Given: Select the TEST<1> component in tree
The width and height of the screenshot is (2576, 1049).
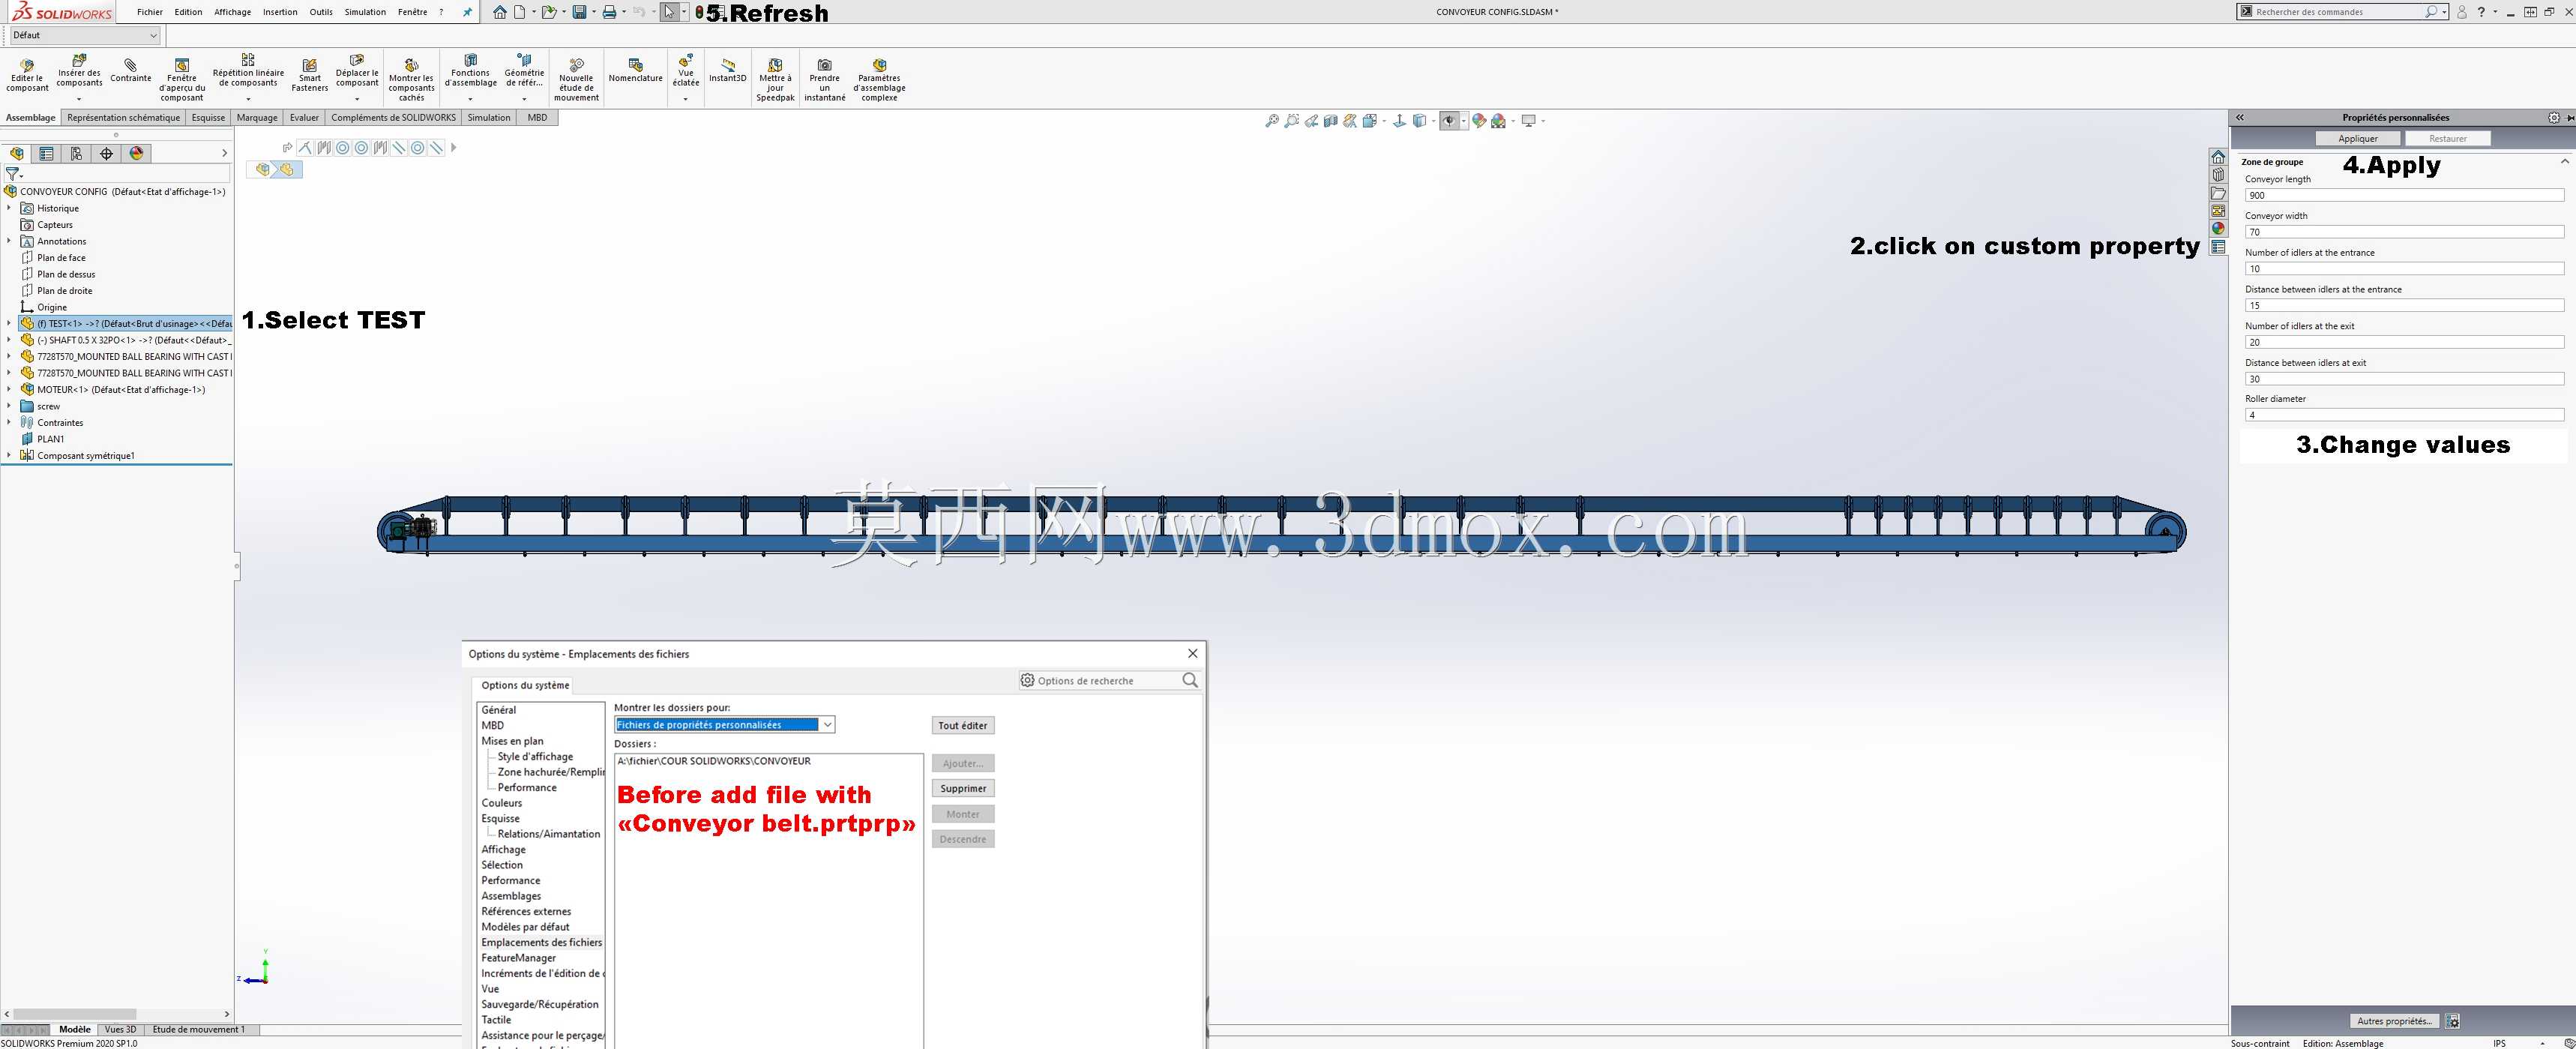Looking at the screenshot, I should (126, 323).
